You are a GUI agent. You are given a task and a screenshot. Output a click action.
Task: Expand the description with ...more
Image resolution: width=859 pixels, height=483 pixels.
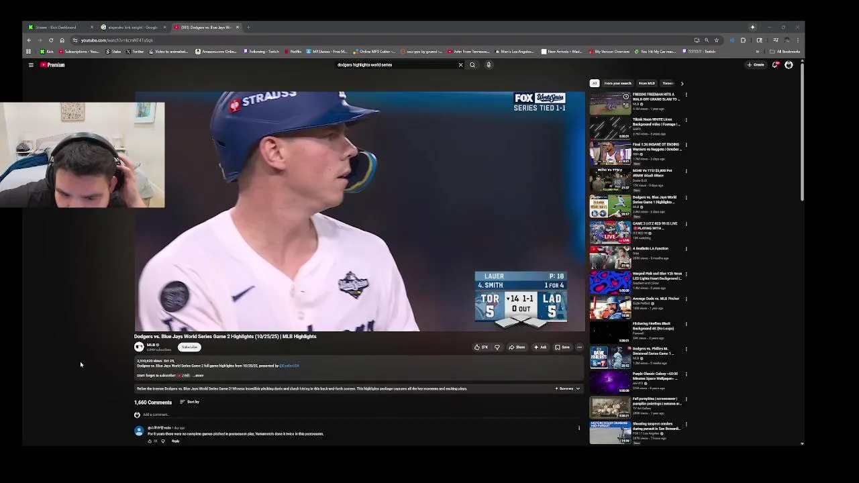pyautogui.click(x=198, y=376)
